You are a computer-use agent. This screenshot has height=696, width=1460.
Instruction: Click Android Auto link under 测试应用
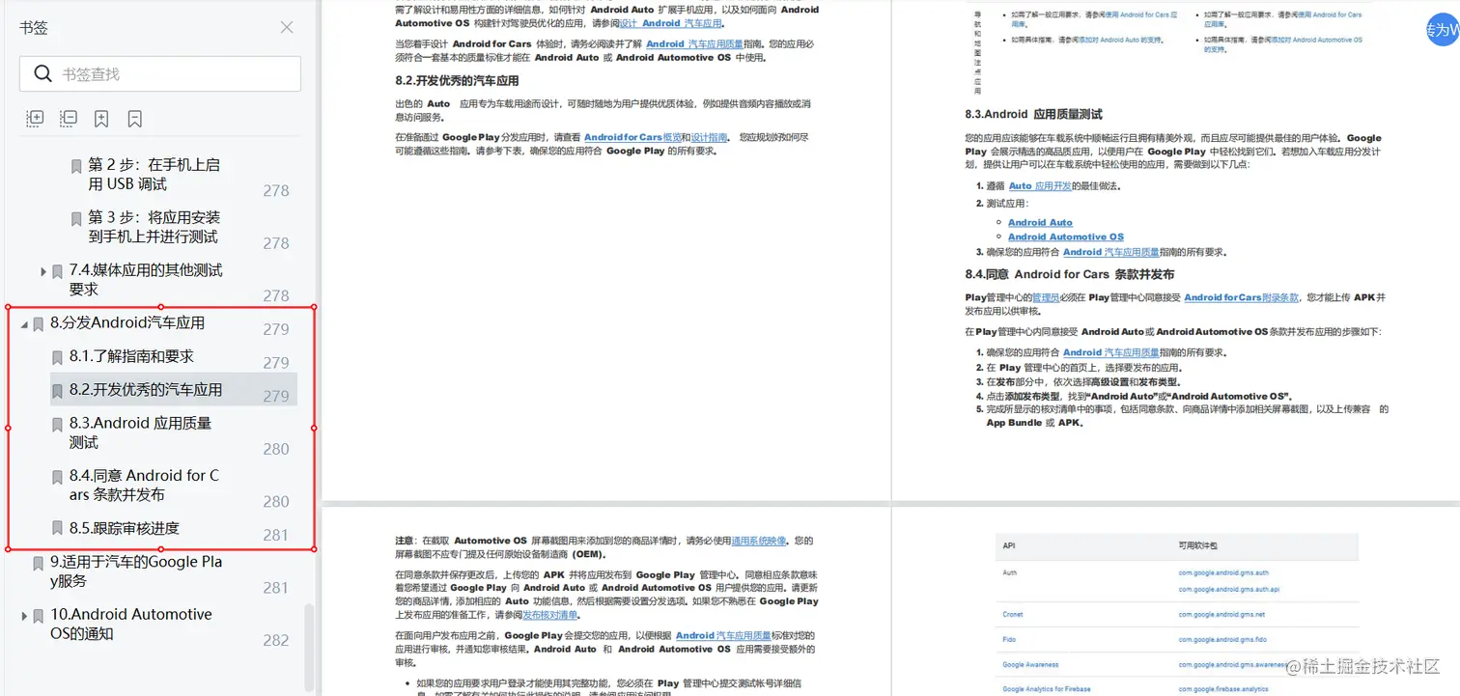[1040, 222]
